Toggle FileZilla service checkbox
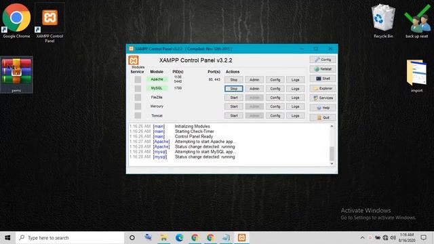Screen dimensions: 434x244 pyautogui.click(x=138, y=98)
